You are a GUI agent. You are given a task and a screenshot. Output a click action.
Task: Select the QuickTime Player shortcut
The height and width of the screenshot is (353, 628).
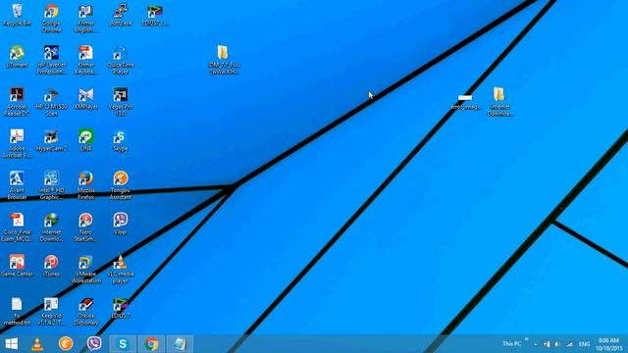(121, 60)
